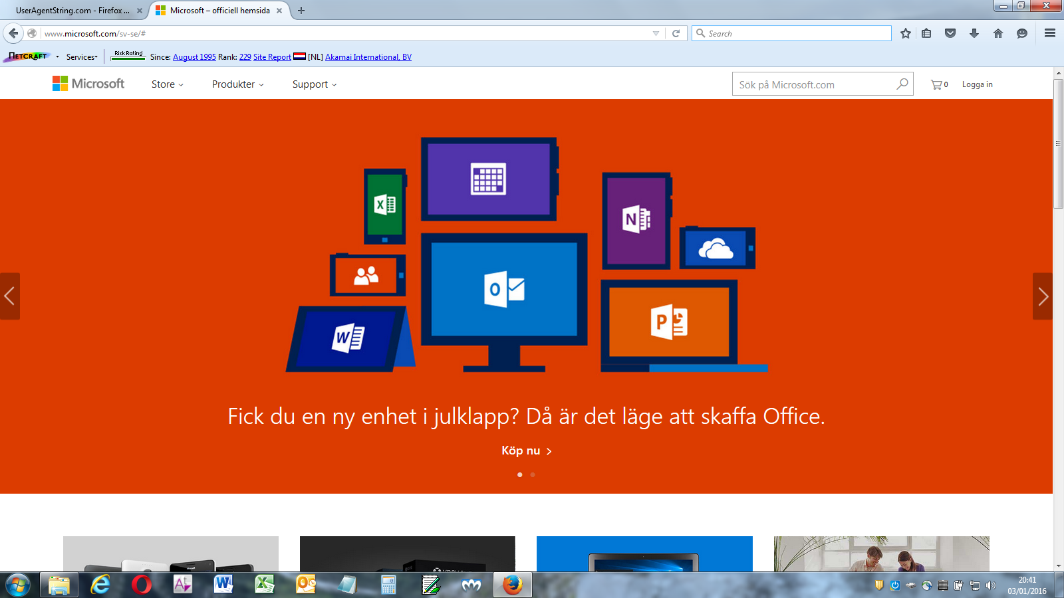Open the Calculator from the taskbar
1064x598 pixels.
pyautogui.click(x=388, y=585)
